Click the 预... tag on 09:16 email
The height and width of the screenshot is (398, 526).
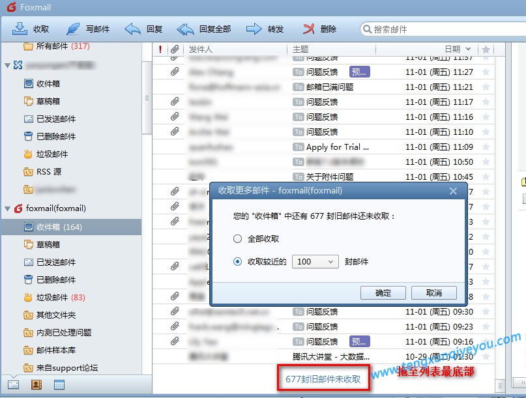click(x=360, y=342)
